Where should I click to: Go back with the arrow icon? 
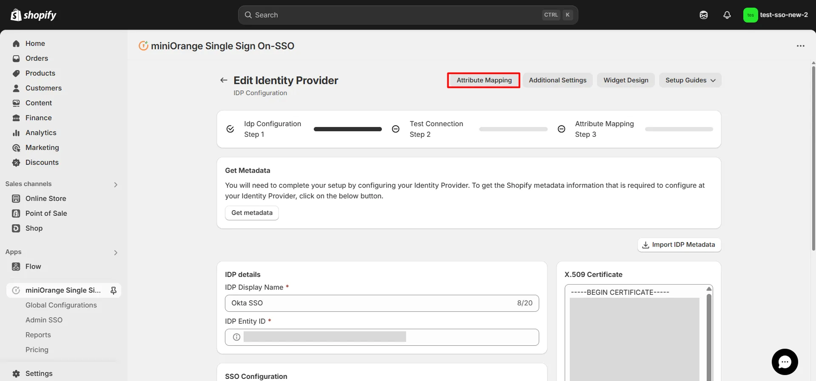point(224,80)
